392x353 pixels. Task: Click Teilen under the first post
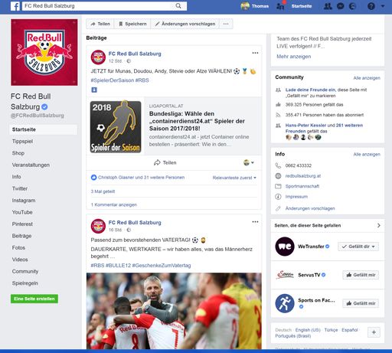point(165,162)
